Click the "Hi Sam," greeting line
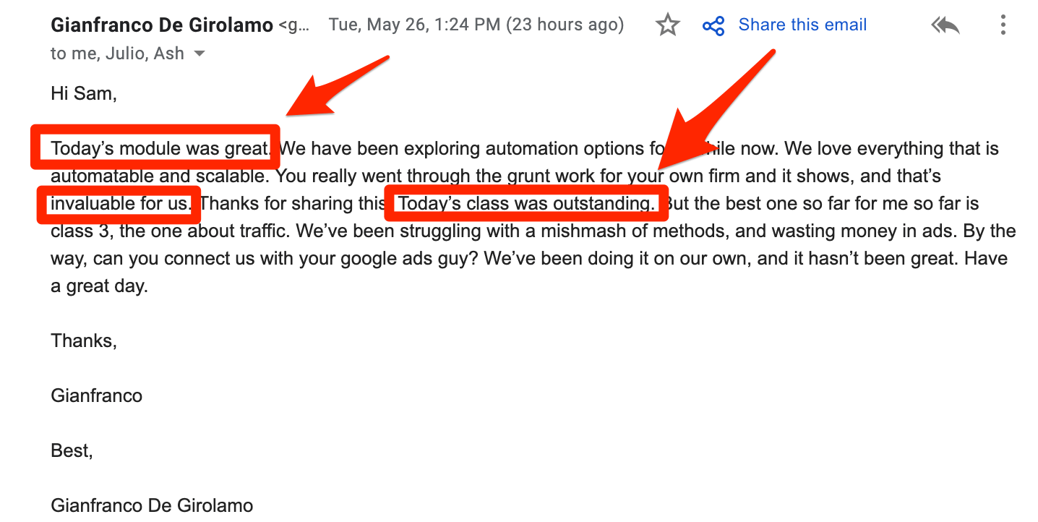1038x522 pixels. pos(84,93)
